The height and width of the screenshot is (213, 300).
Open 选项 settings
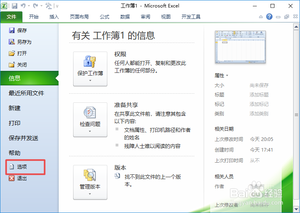click(18, 167)
